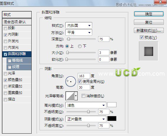Click the angle direction dial
This screenshot has height=136, width=167.
click(71, 82)
